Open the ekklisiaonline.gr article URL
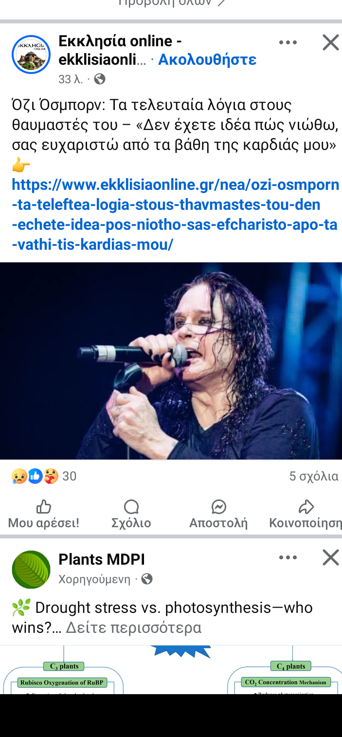The width and height of the screenshot is (342, 737). (x=175, y=215)
